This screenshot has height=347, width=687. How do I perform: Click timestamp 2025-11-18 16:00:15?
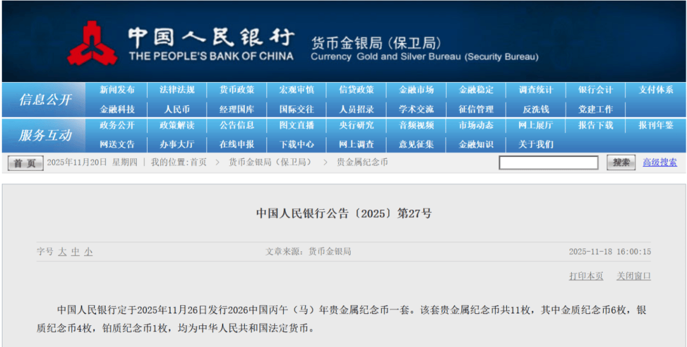click(x=610, y=252)
